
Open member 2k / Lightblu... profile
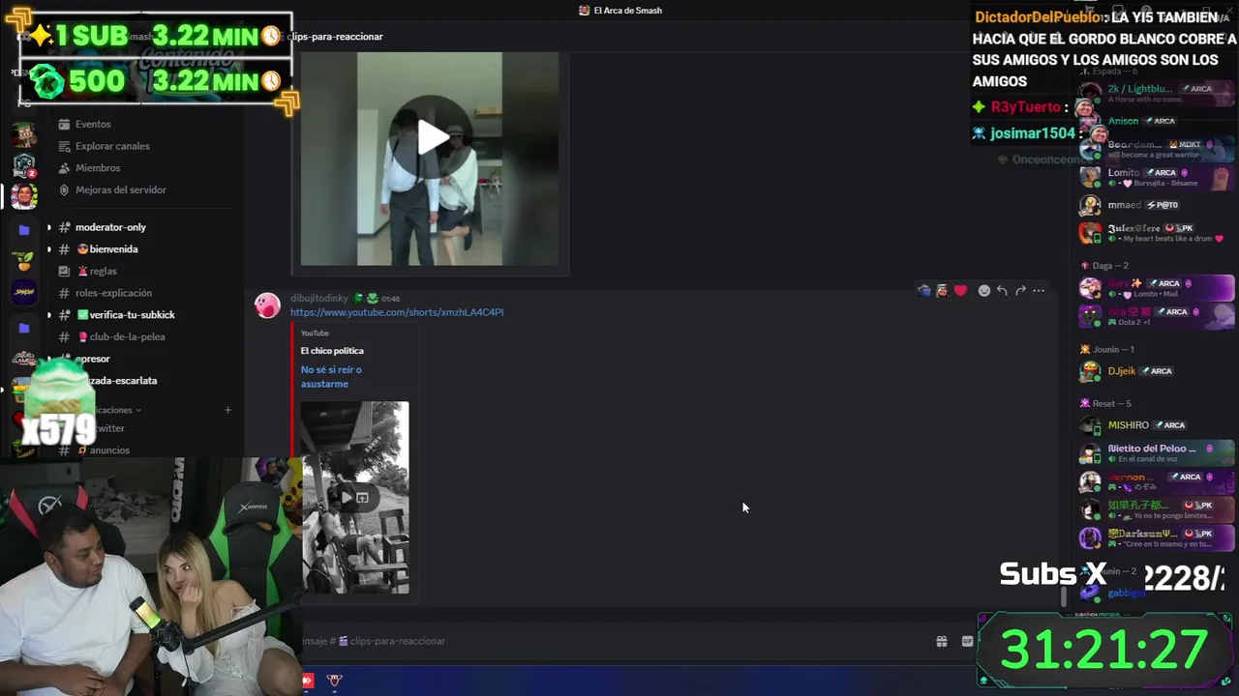[1156, 94]
